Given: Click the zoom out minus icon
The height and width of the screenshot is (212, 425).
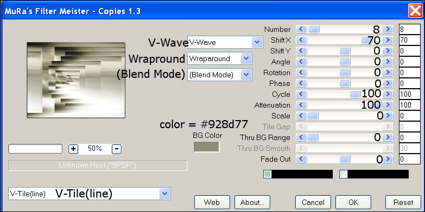Looking at the screenshot, I should (x=117, y=149).
